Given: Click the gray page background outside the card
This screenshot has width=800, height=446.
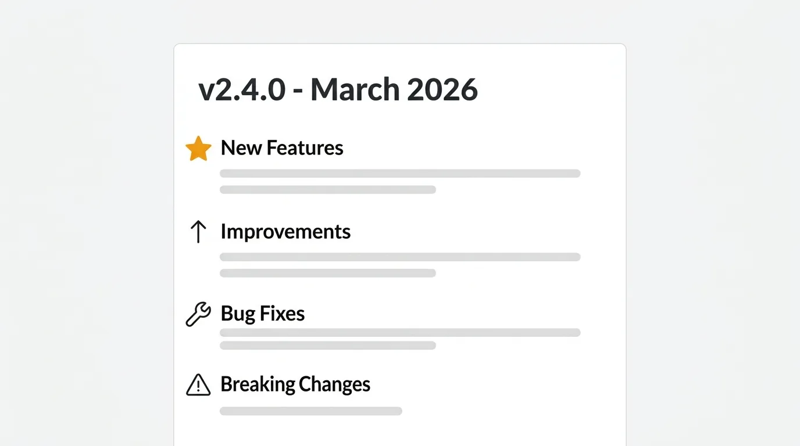Looking at the screenshot, I should click(87, 232).
